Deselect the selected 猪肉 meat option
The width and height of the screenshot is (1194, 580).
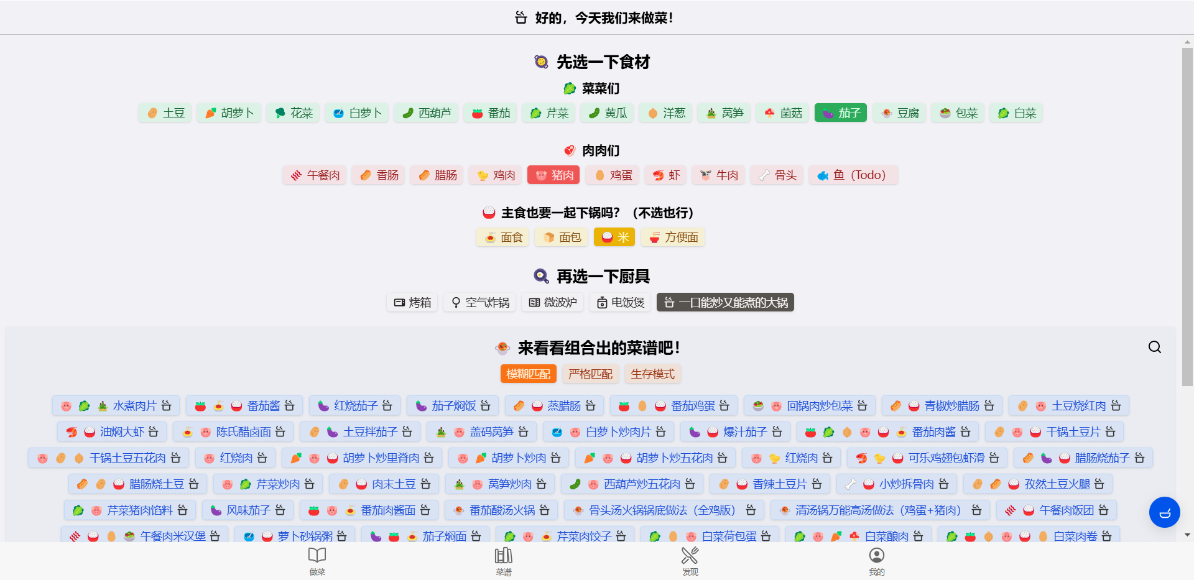(553, 175)
